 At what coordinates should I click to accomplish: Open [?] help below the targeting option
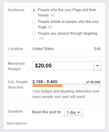click(x=41, y=39)
